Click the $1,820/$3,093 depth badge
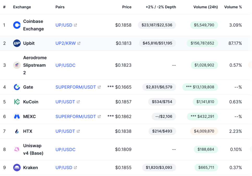Viewport: 252px width, 176px height. click(159, 167)
